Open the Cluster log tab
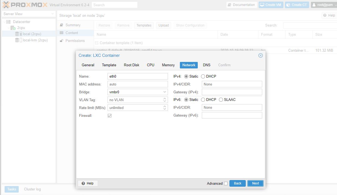The image size is (337, 195). click(x=33, y=189)
